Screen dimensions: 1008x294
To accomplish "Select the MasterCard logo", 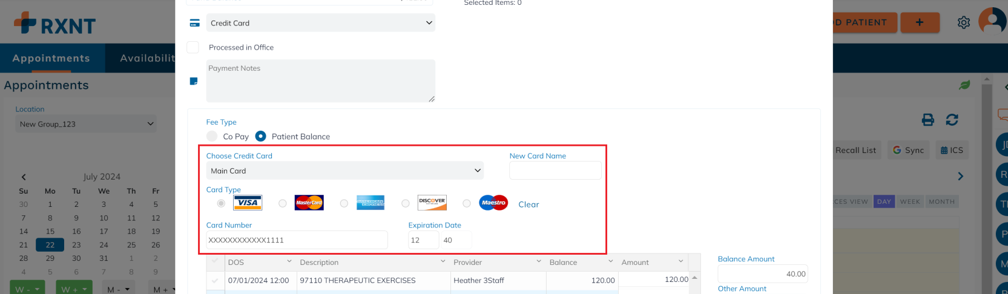I will [x=309, y=203].
